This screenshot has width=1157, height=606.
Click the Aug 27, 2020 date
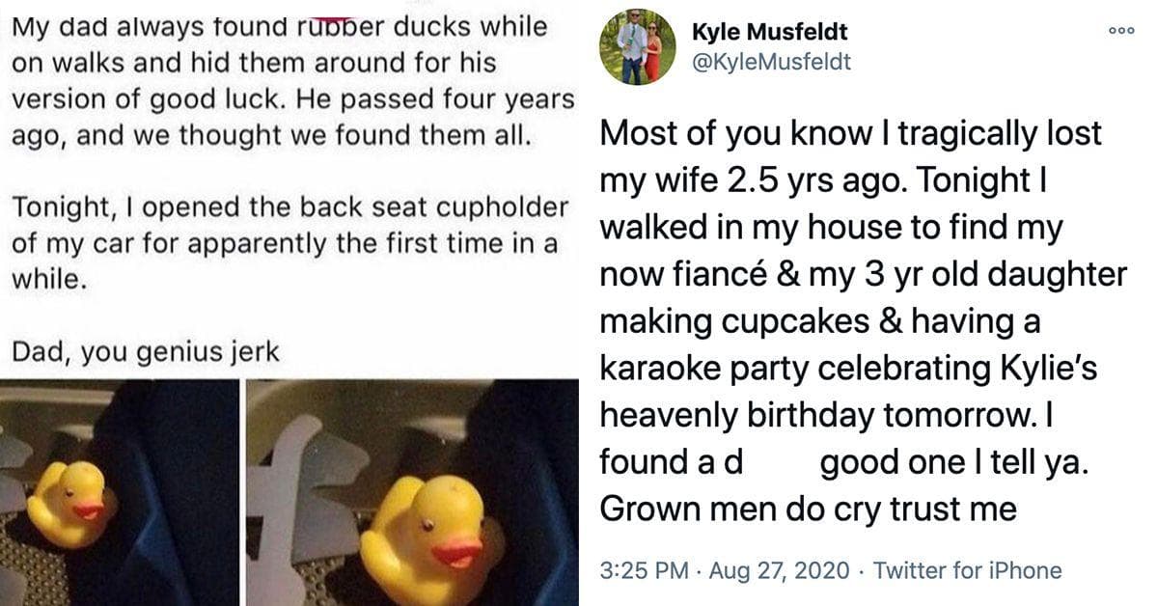coord(780,570)
